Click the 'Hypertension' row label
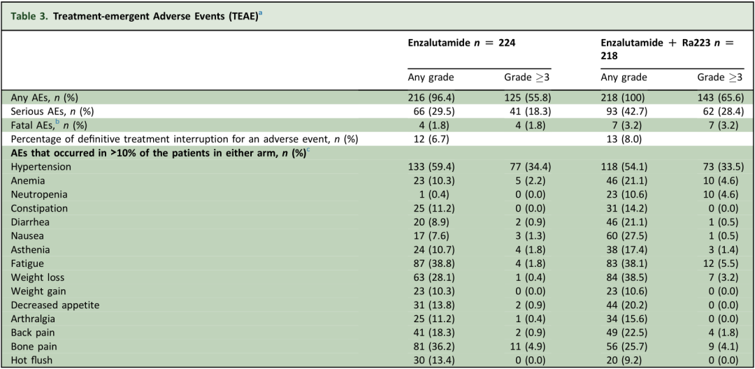 pyautogui.click(x=41, y=167)
